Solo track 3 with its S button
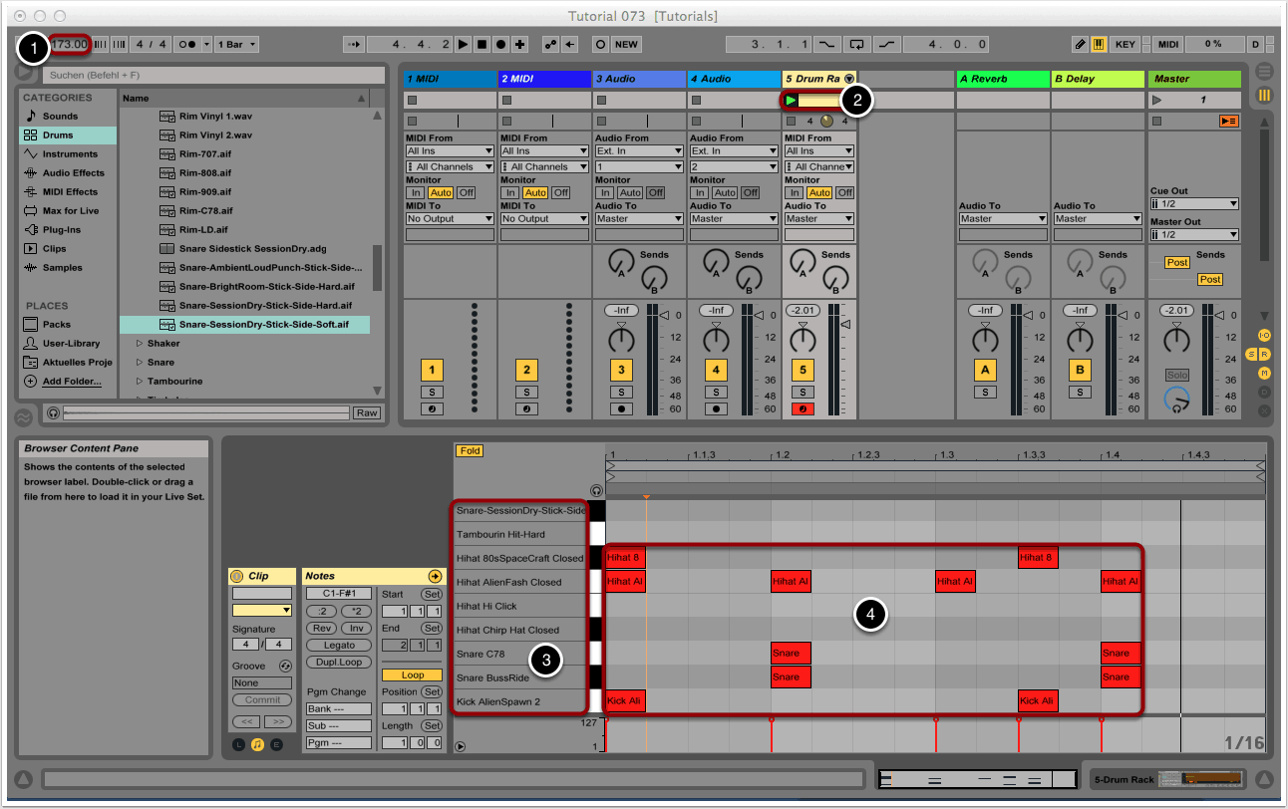The height and width of the screenshot is (809, 1288). [x=621, y=393]
